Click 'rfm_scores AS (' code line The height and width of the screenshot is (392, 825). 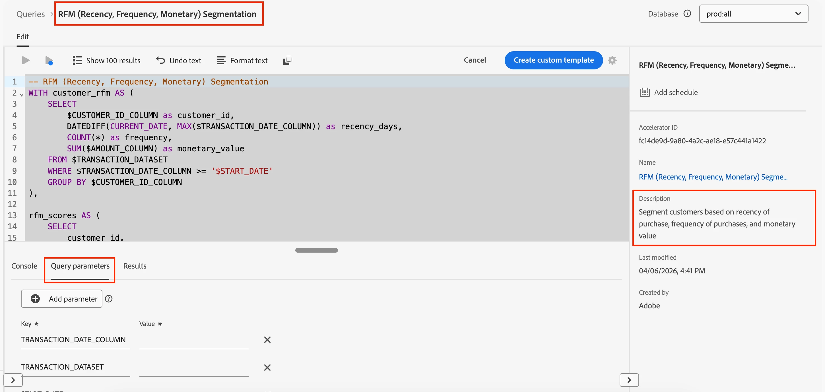click(x=64, y=215)
